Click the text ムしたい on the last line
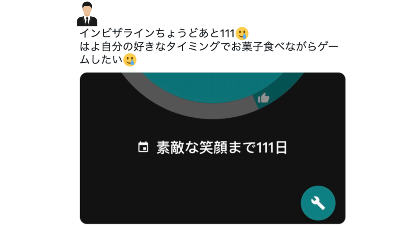 [x=101, y=60]
